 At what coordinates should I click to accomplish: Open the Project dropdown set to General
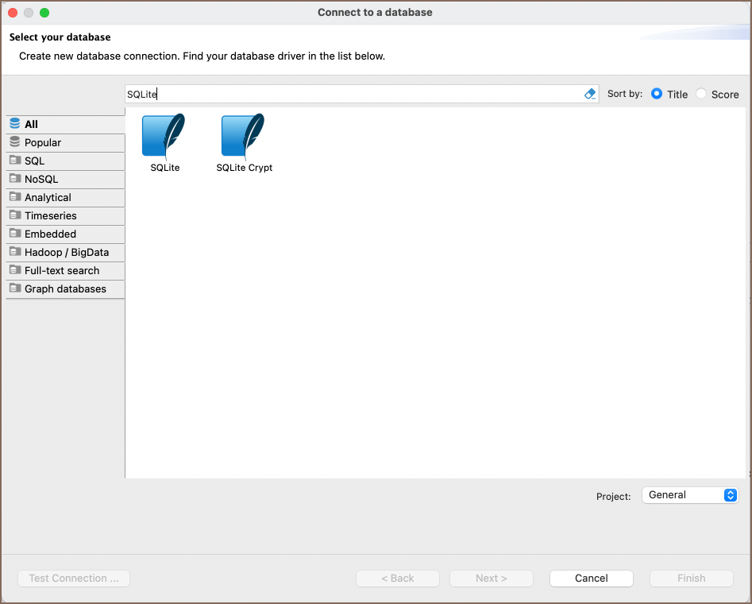tap(689, 495)
